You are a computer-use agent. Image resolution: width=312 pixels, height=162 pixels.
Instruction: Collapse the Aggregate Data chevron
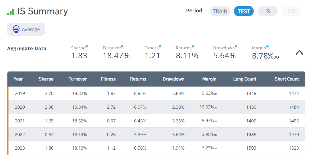(x=299, y=52)
